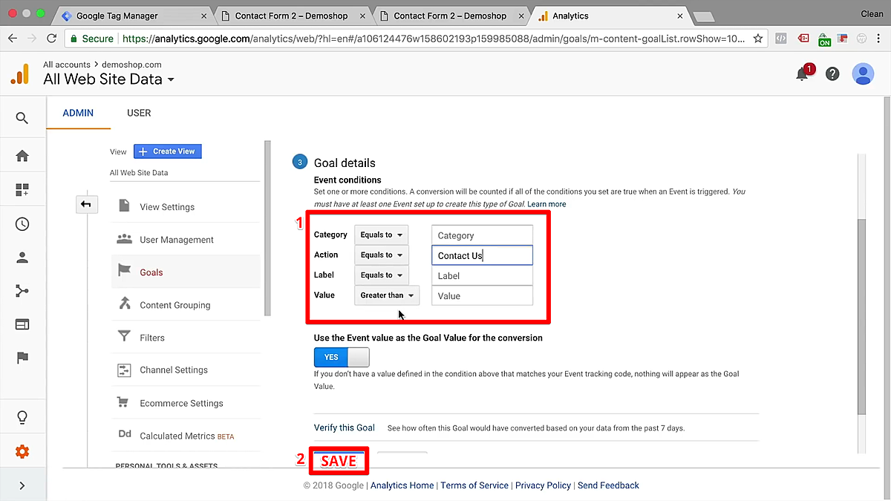Open Real-time reports clock icon
The image size is (891, 501).
tap(22, 224)
